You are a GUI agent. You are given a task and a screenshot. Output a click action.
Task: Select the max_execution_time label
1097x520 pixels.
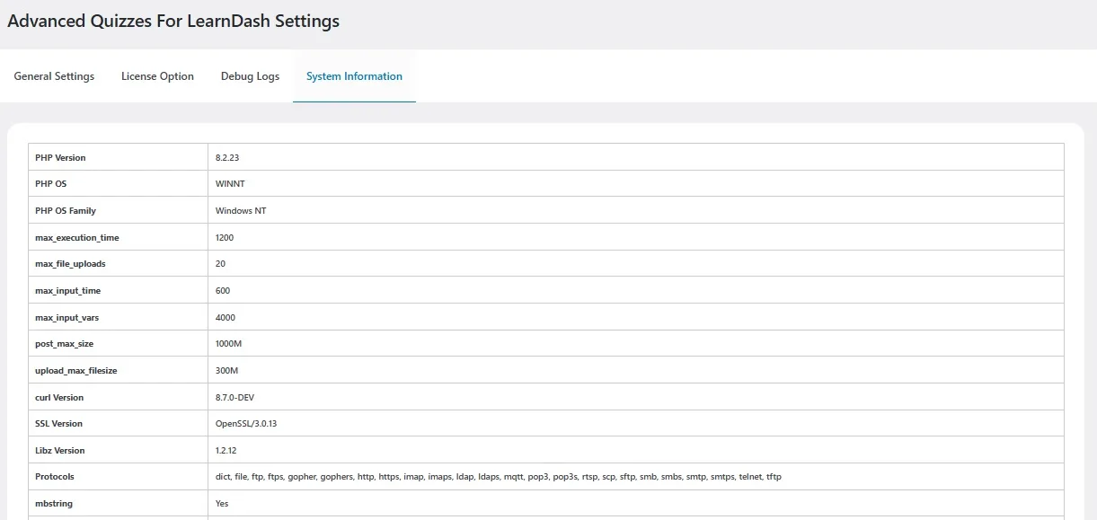click(x=76, y=237)
